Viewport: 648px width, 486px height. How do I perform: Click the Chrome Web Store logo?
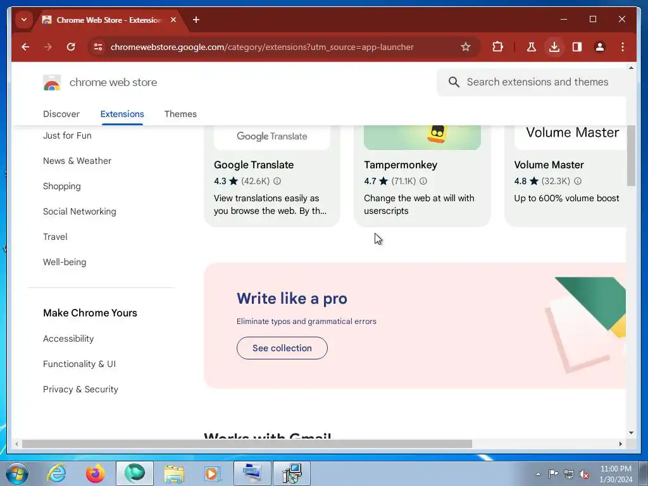[x=52, y=82]
